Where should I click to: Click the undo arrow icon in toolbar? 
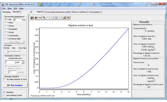[48, 18]
